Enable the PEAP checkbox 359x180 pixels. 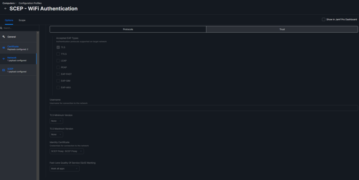coord(58,67)
